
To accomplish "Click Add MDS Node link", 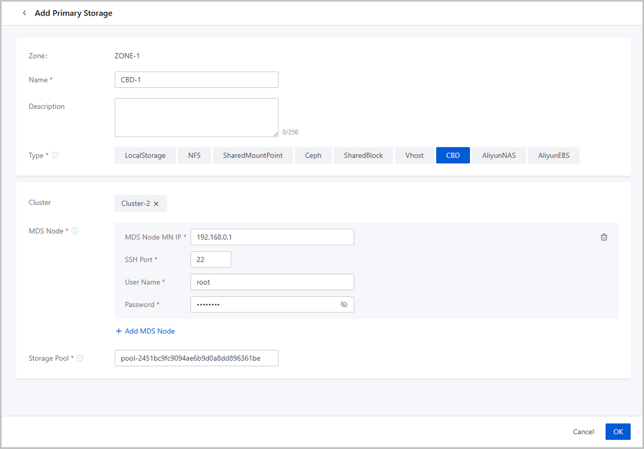I will point(145,331).
